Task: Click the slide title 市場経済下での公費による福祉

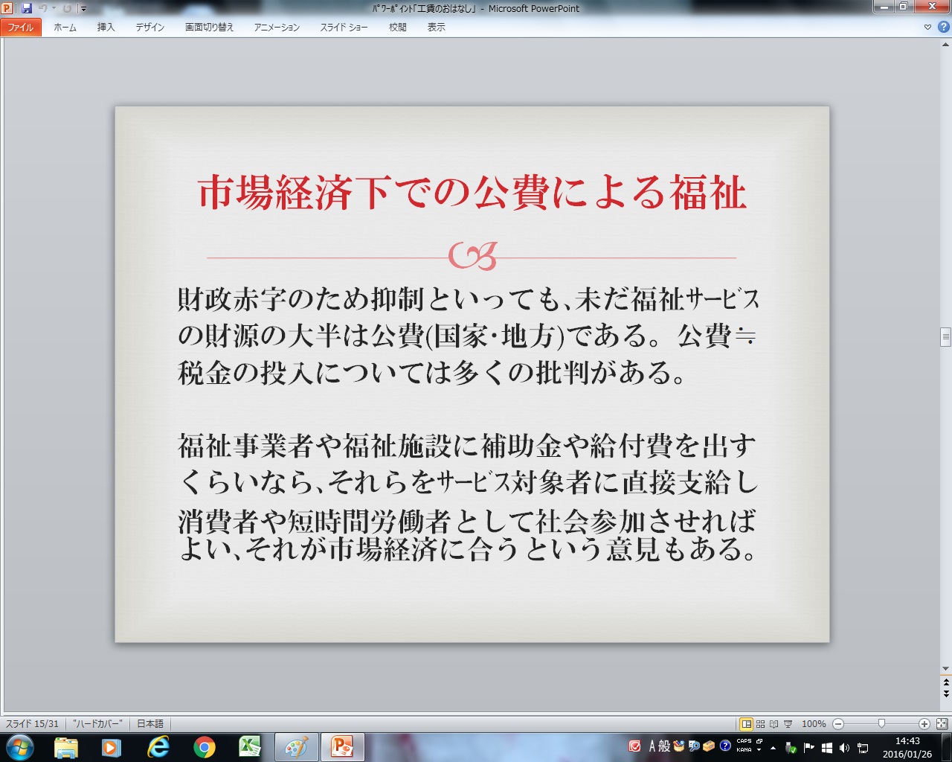Action: (472, 193)
